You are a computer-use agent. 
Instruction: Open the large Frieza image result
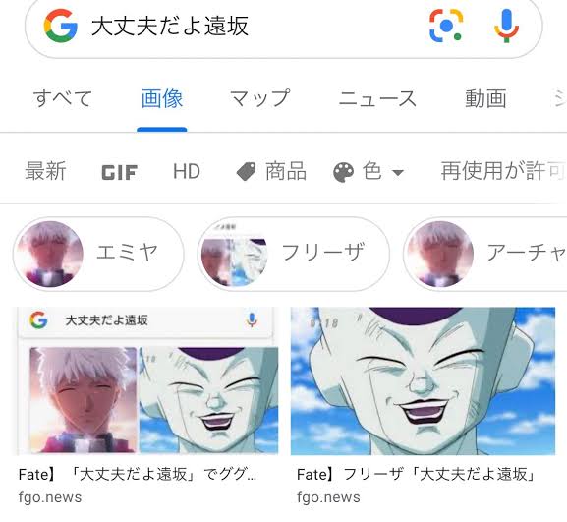(x=423, y=380)
